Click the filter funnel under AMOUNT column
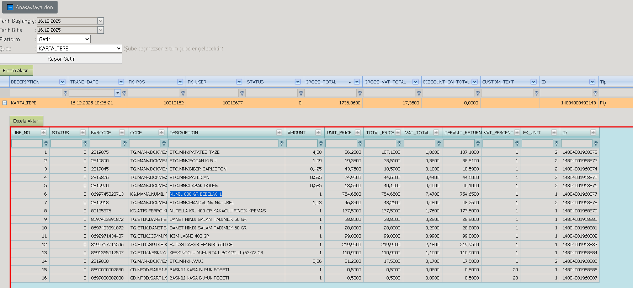The image size is (633, 288). tap(321, 143)
